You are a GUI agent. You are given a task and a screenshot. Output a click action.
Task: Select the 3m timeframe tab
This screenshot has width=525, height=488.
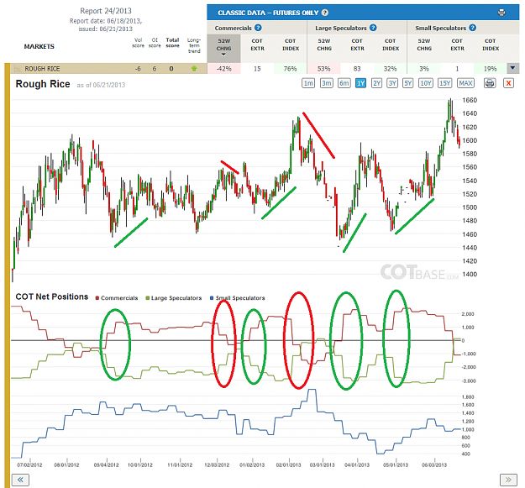click(x=326, y=83)
